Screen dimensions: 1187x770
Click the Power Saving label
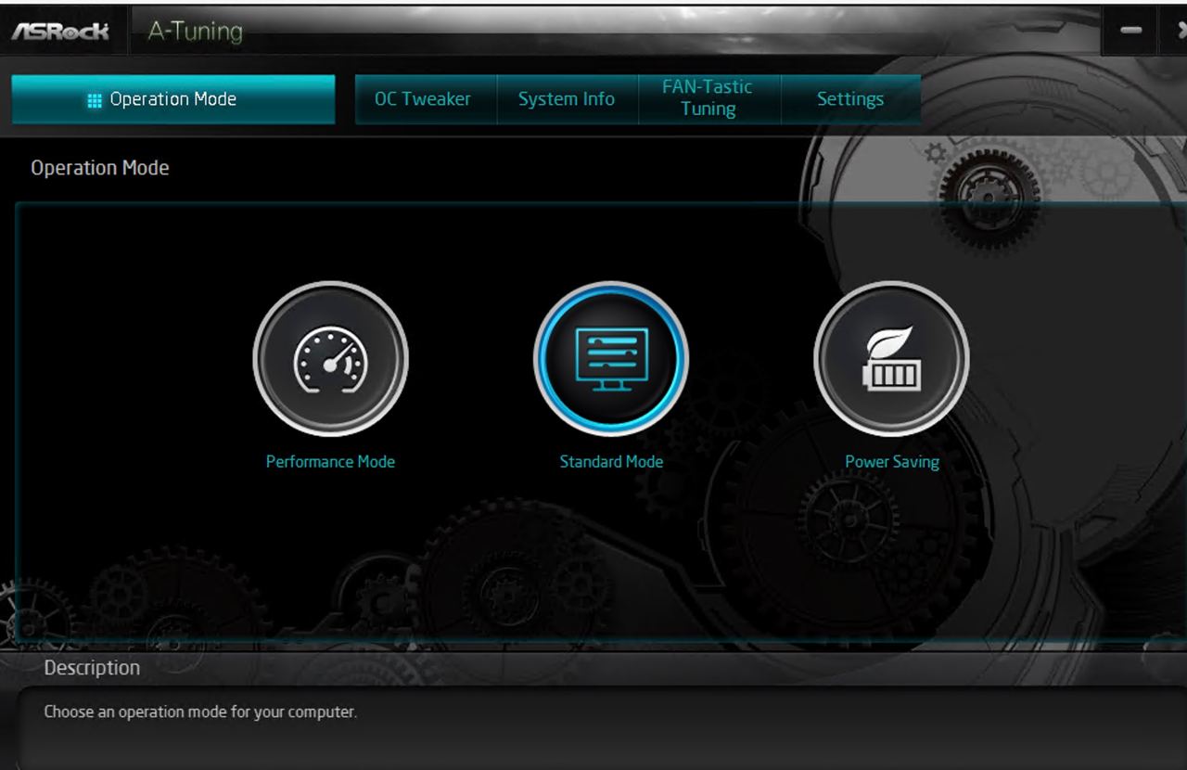pos(892,461)
